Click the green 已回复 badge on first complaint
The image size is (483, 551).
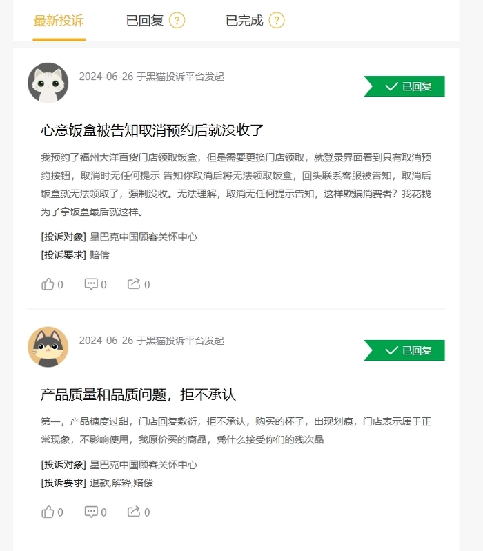pyautogui.click(x=404, y=86)
